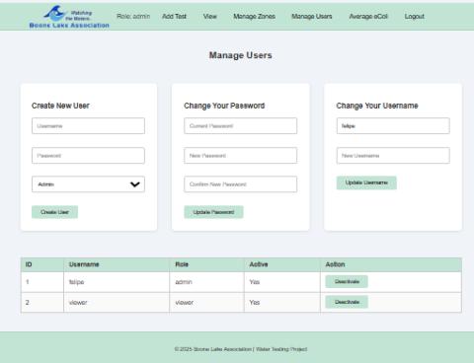Open Manage Zones in navigation
Image resolution: width=474 pixels, height=363 pixels.
click(x=254, y=17)
